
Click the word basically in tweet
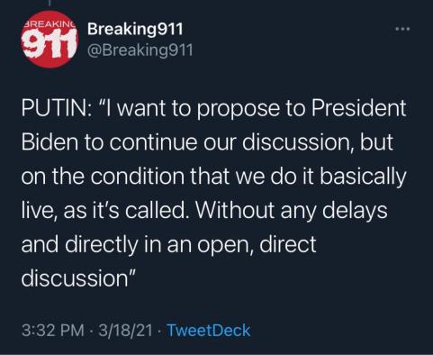click(363, 177)
